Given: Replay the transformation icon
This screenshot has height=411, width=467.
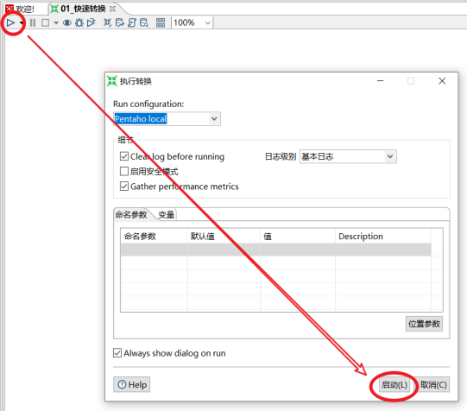Looking at the screenshot, I should [92, 22].
